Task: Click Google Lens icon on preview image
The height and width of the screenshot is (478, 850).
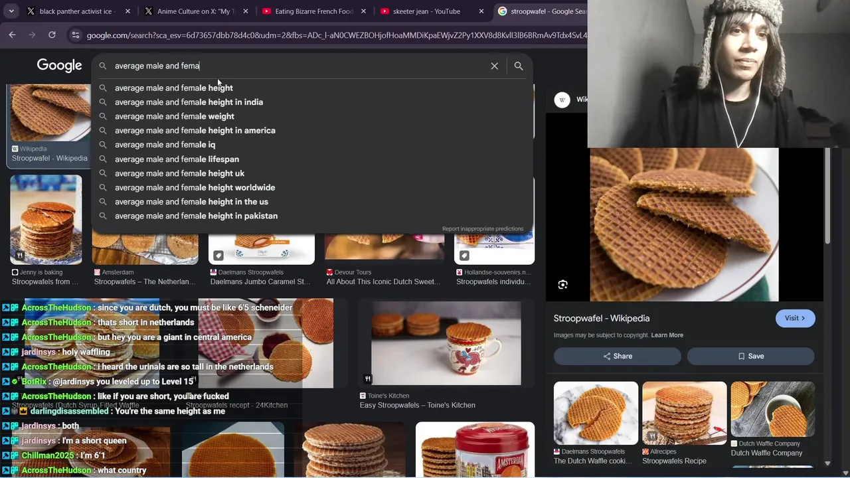Action: point(562,284)
